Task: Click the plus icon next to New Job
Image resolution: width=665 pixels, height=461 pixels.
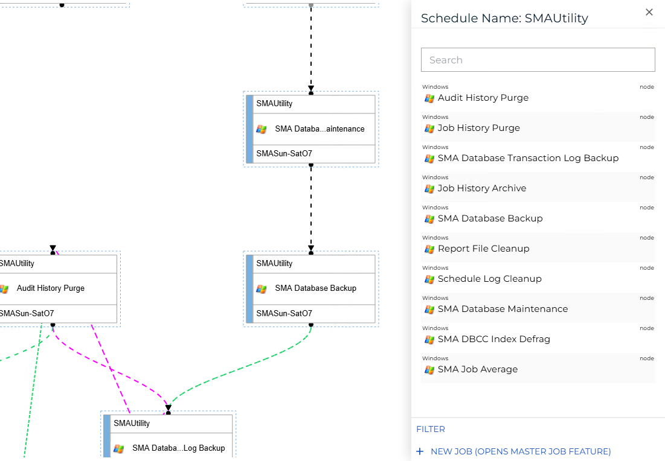Action: (x=420, y=451)
